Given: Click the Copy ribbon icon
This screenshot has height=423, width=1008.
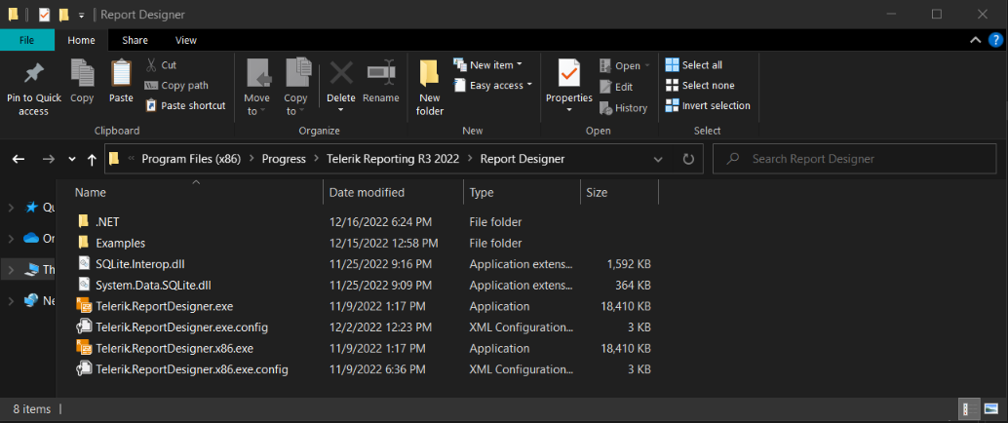Looking at the screenshot, I should point(82,73).
